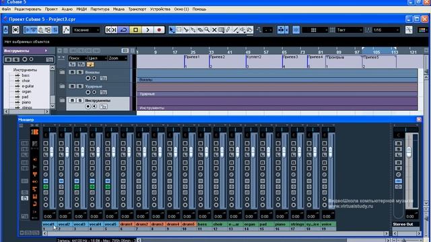Click the Припев1 marker in timeline
This screenshot has height=242, width=431.
[193, 57]
